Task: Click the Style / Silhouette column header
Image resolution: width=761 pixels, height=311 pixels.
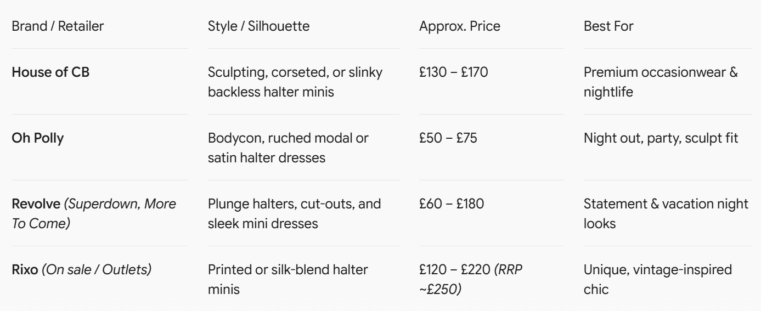Action: (x=255, y=26)
